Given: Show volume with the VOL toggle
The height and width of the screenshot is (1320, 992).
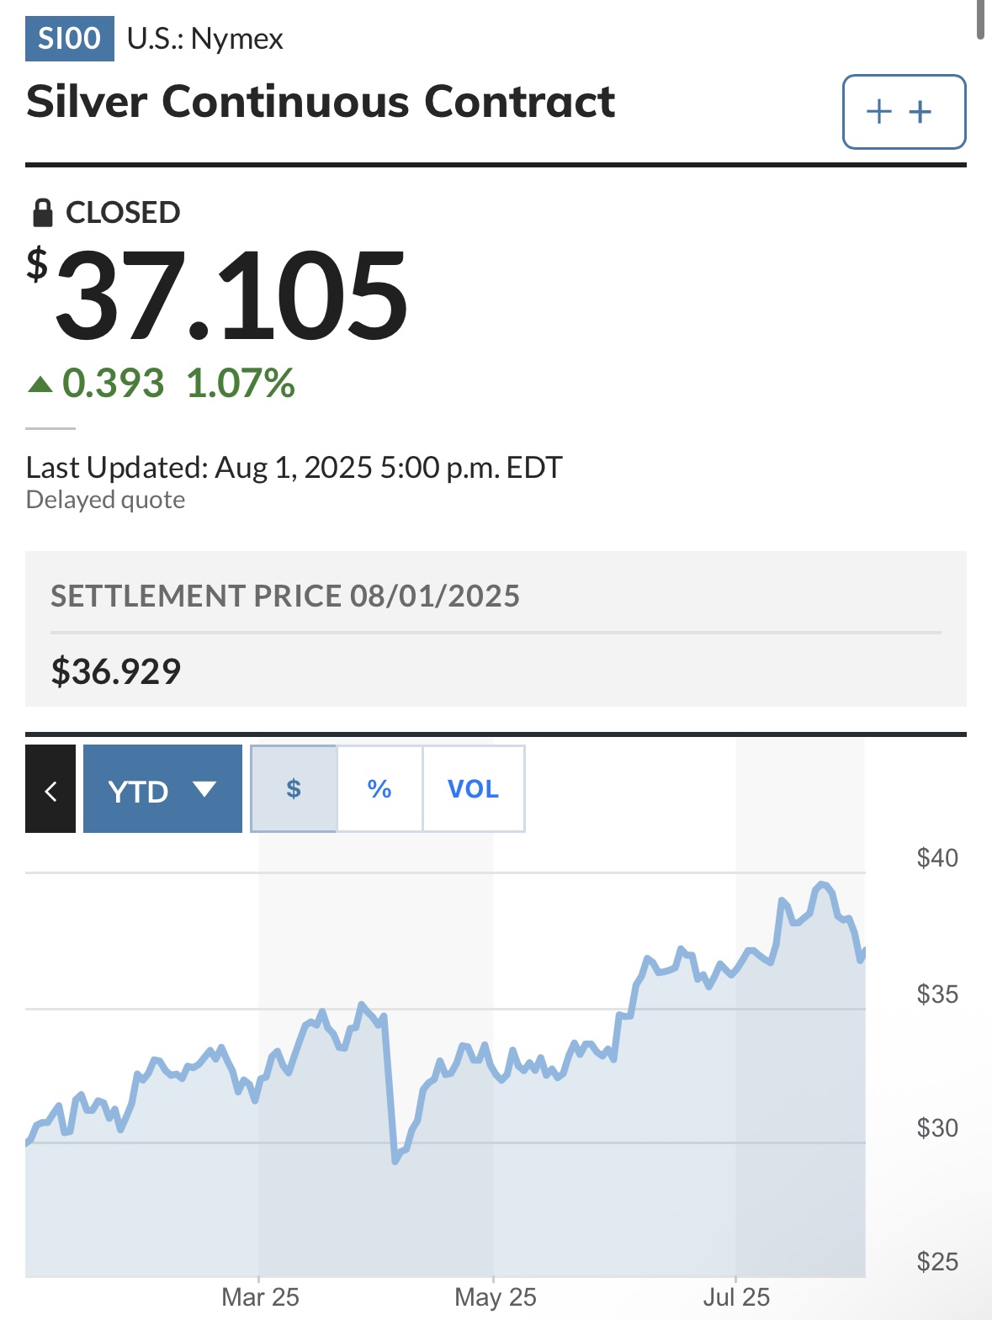Looking at the screenshot, I should tap(474, 789).
